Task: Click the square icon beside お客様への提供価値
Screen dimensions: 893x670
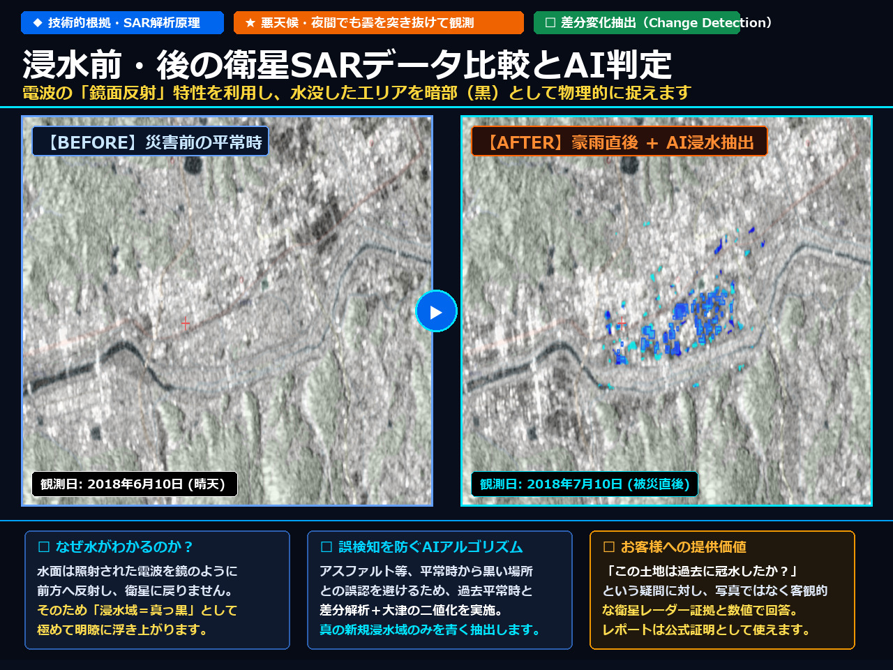Action: pos(608,547)
